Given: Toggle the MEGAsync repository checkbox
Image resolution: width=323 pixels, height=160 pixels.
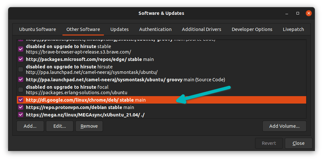Looking at the screenshot, I should click(21, 115).
